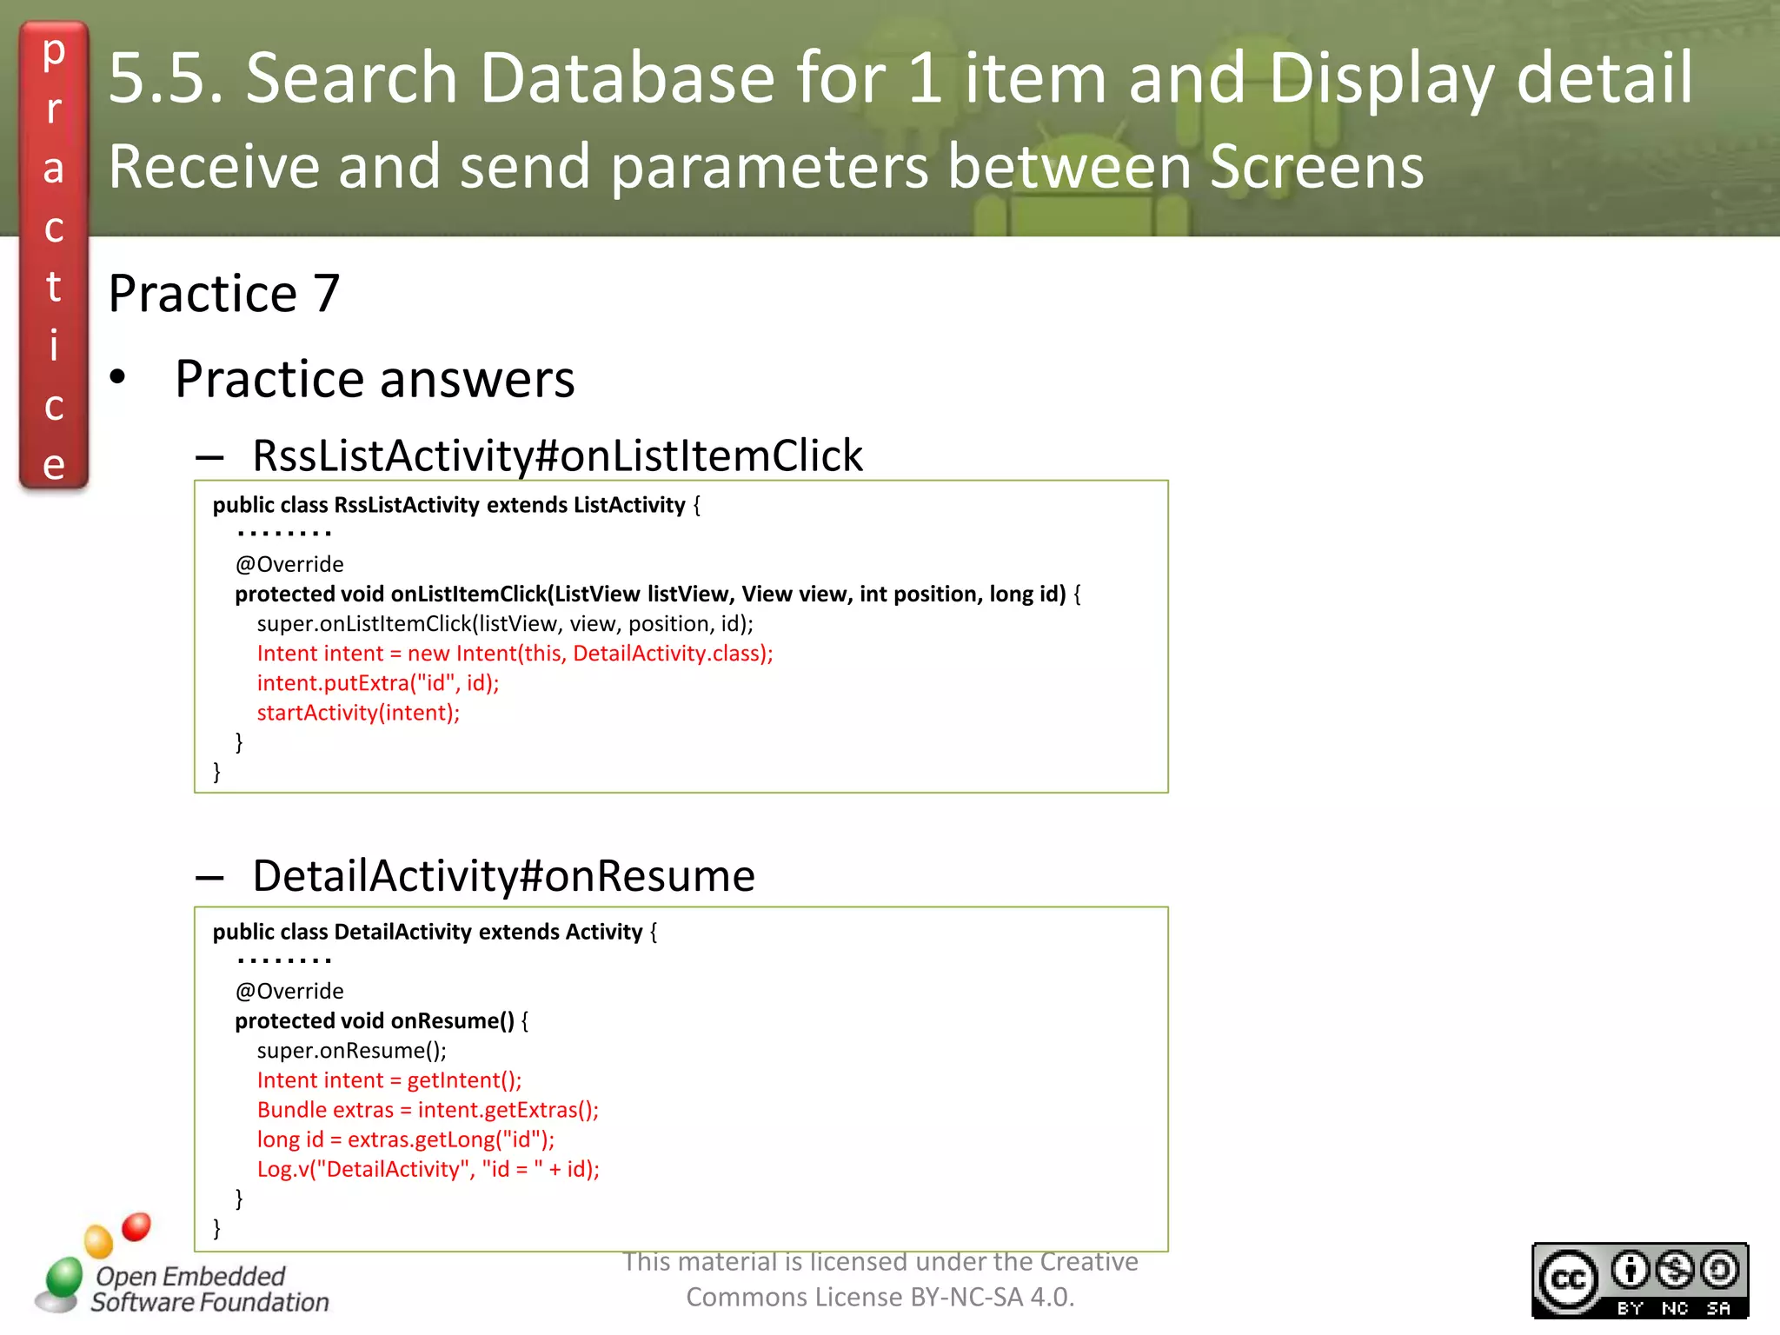Click the '@Override' annotation in RssListActivity code
Image resolution: width=1780 pixels, height=1335 pixels.
pos(289,564)
